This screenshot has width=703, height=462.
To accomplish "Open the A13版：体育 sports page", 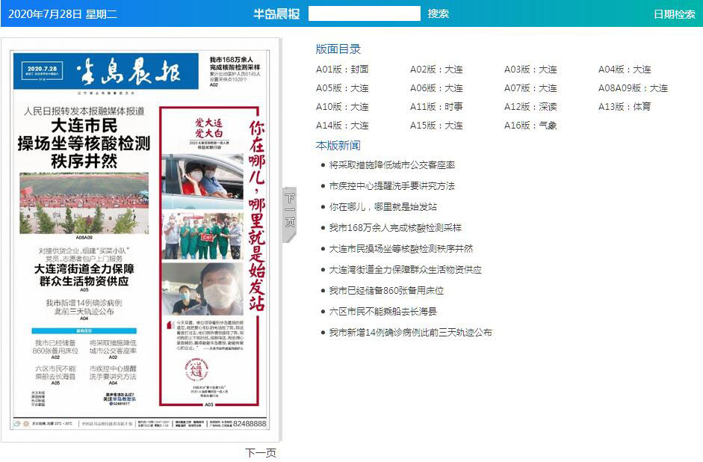I will point(625,107).
